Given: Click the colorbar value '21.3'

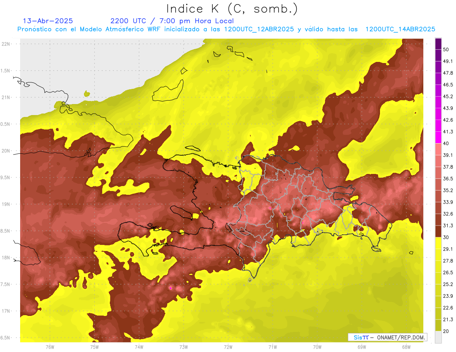Looking at the screenshot, I should tap(448, 319).
